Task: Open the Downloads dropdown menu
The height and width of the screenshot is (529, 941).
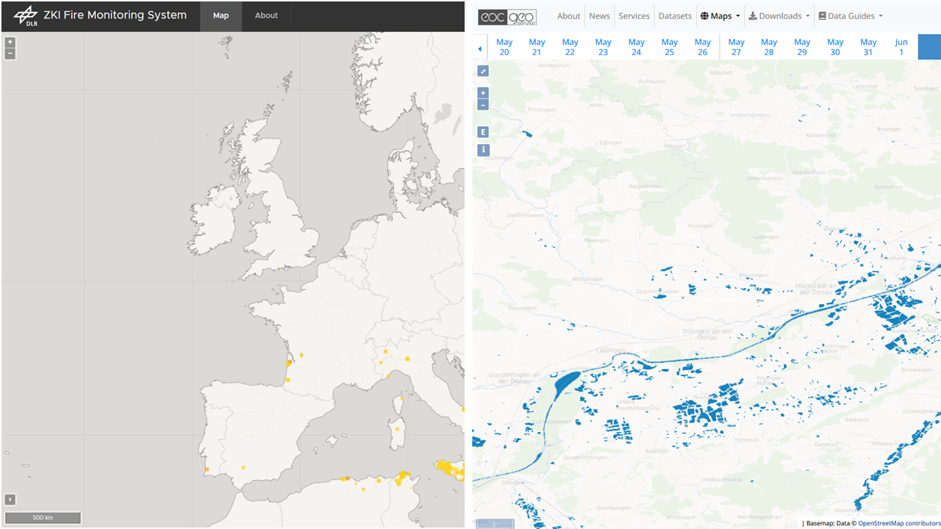Action: coord(779,16)
